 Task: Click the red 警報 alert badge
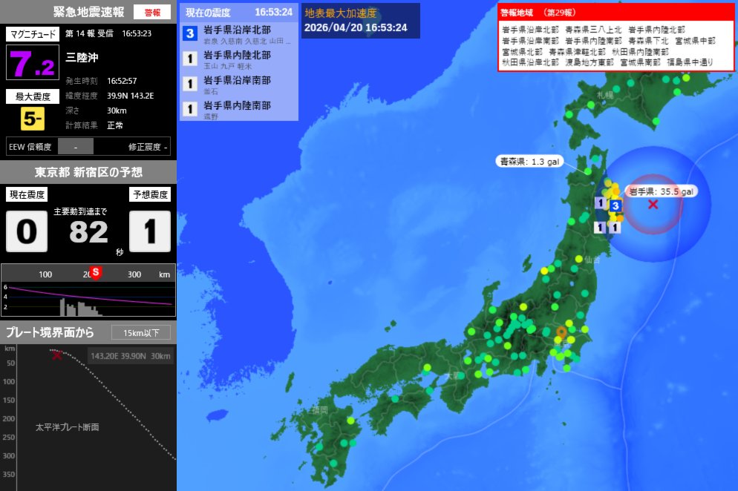pyautogui.click(x=154, y=12)
